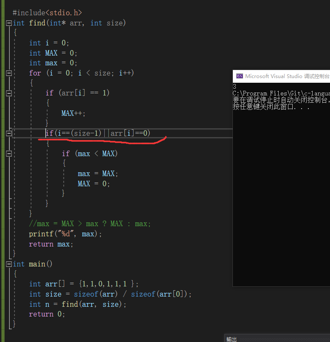Click the sizeof(arr) / sizeof(arr[0]) line
330x342 pixels.
tap(110, 294)
